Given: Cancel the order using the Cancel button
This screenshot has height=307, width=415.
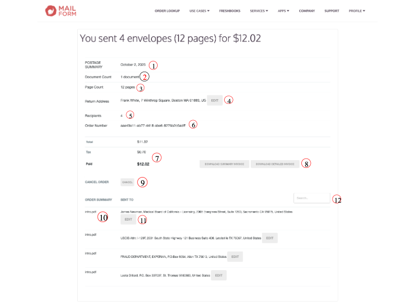Looking at the screenshot, I should 127,182.
